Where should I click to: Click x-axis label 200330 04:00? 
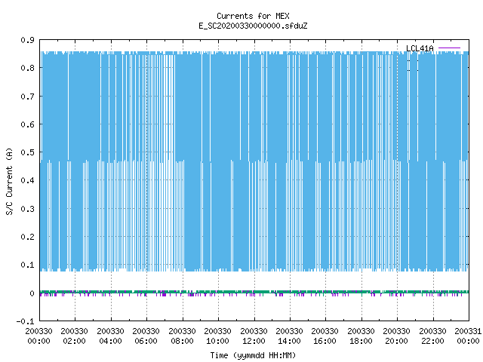[110, 336]
